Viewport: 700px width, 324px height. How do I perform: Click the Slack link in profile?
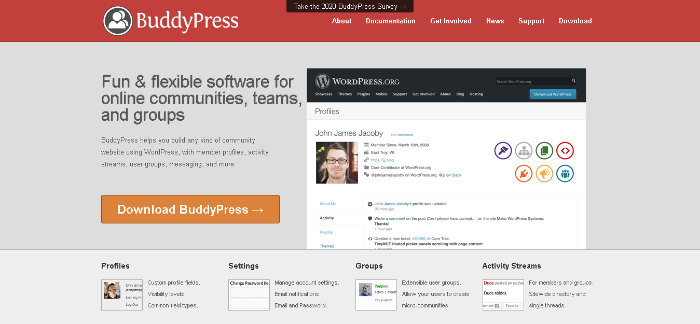coord(457,175)
